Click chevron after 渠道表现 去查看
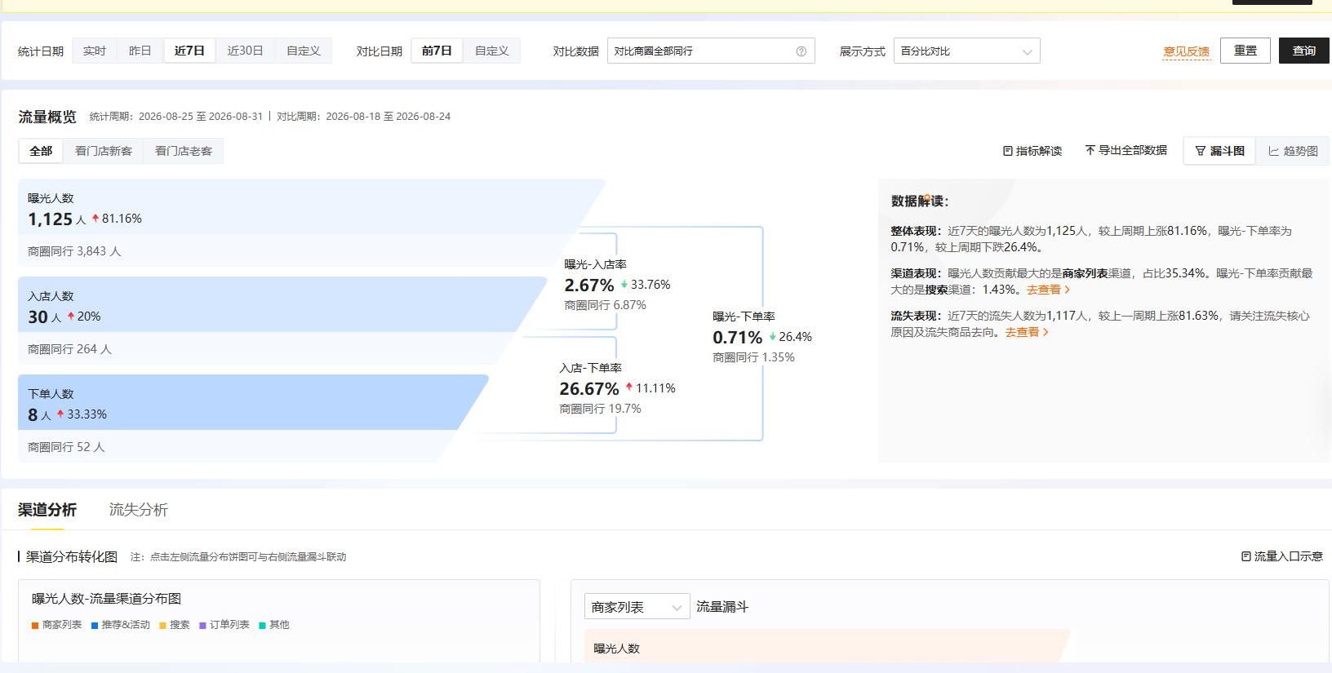This screenshot has height=673, width=1332. [x=1068, y=290]
